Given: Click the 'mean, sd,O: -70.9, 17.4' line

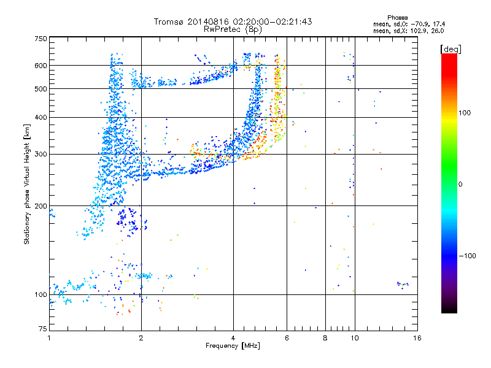Looking at the screenshot, I should pyautogui.click(x=409, y=24).
